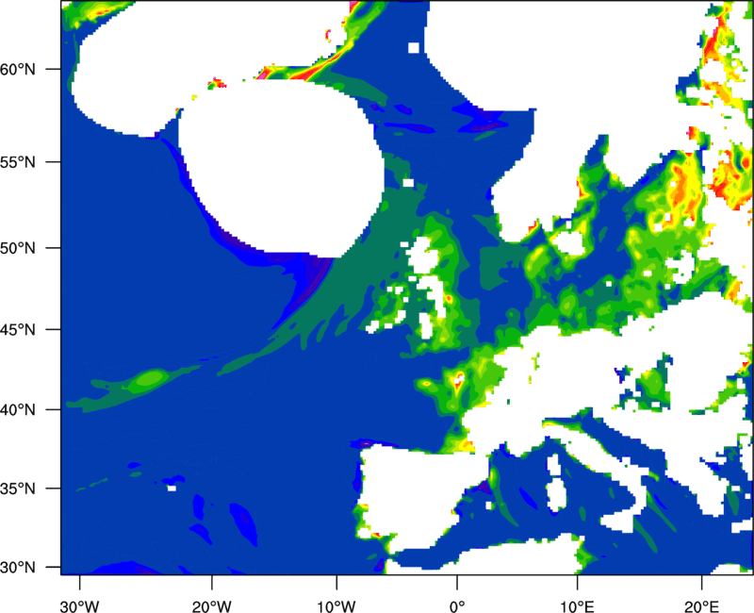Click the 0° longitude label
This screenshot has width=754, height=613.
tap(457, 606)
